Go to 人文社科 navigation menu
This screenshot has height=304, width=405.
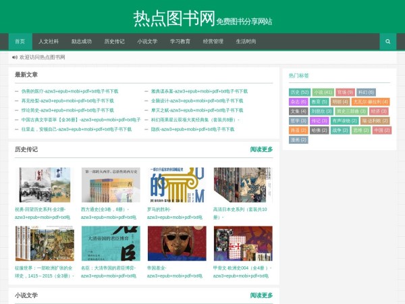tap(49, 41)
